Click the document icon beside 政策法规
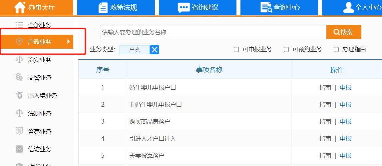The width and height of the screenshot is (382, 166). (x=103, y=8)
